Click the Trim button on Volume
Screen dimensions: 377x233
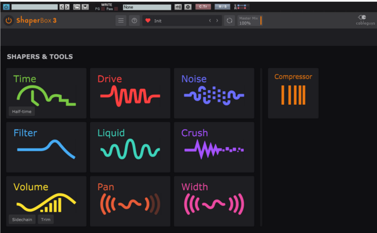tap(46, 219)
